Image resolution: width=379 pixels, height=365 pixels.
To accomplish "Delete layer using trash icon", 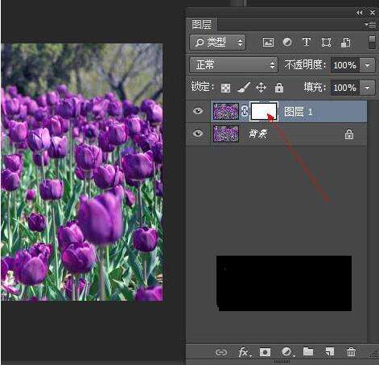I will 351,352.
